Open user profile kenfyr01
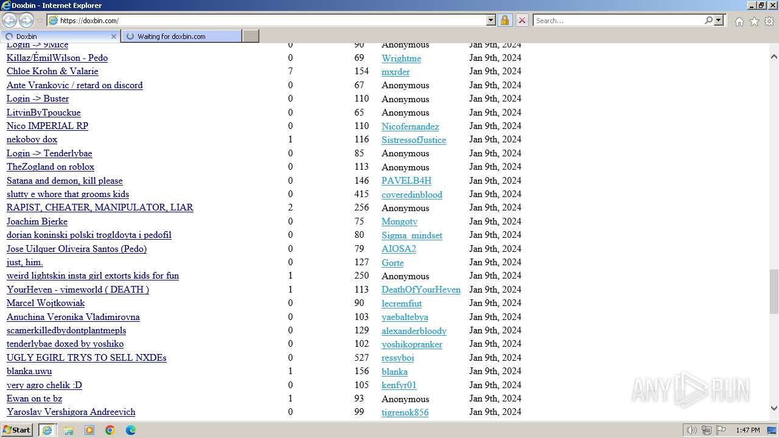Image resolution: width=779 pixels, height=438 pixels. point(399,385)
